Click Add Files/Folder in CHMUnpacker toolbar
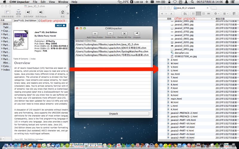 [x=95, y=34]
